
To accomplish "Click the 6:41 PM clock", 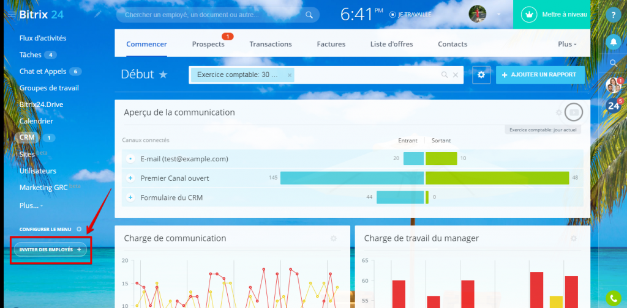I will [x=362, y=15].
